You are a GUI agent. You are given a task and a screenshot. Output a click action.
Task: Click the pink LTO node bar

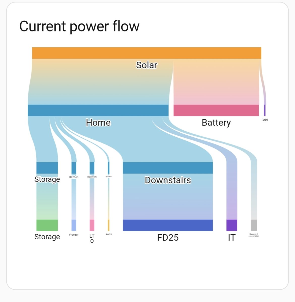point(92,225)
